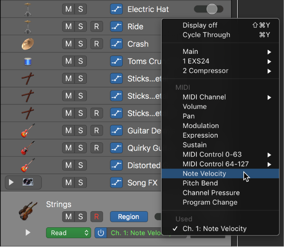Open the 1 EXS24 submenu
Screen dimensions: 284x247
pos(220,61)
